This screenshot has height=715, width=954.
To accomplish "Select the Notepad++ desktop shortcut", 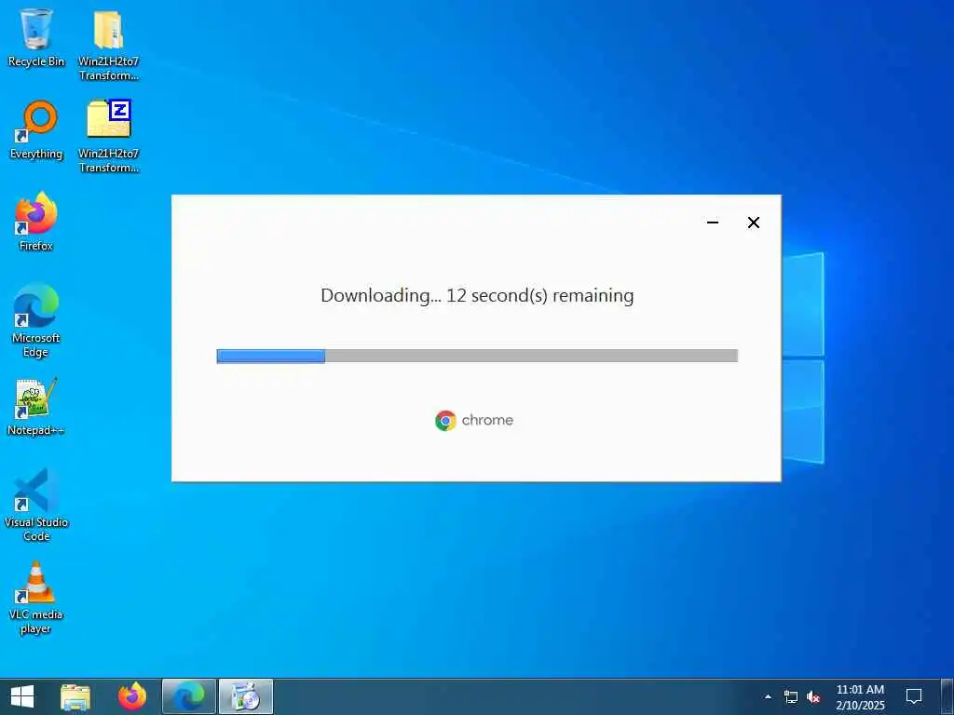I will [36, 407].
